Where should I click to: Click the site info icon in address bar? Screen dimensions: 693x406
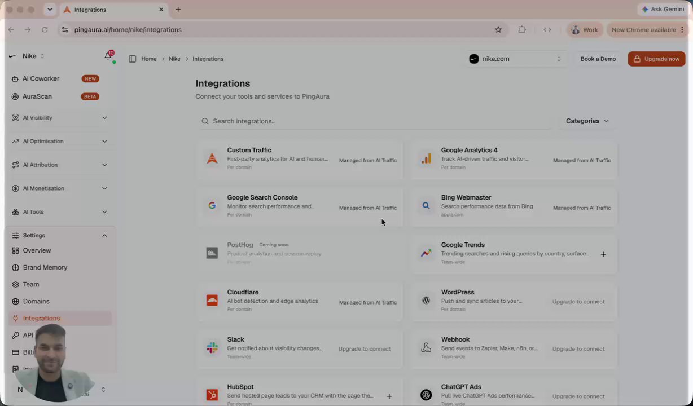point(65,30)
